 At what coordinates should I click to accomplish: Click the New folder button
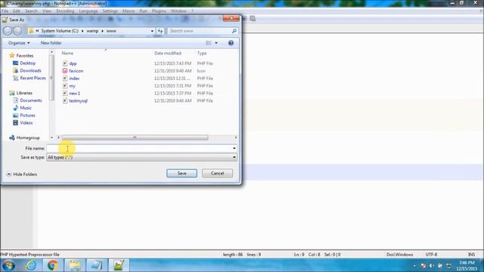(51, 43)
